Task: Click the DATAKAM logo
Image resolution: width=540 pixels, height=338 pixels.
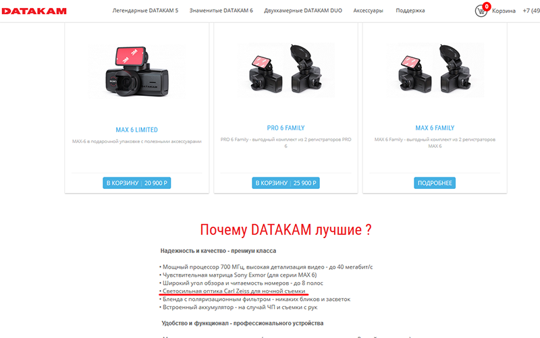Action: click(x=34, y=11)
